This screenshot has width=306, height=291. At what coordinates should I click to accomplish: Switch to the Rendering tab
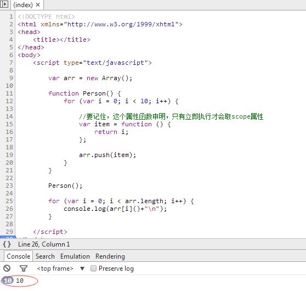coord(110,256)
